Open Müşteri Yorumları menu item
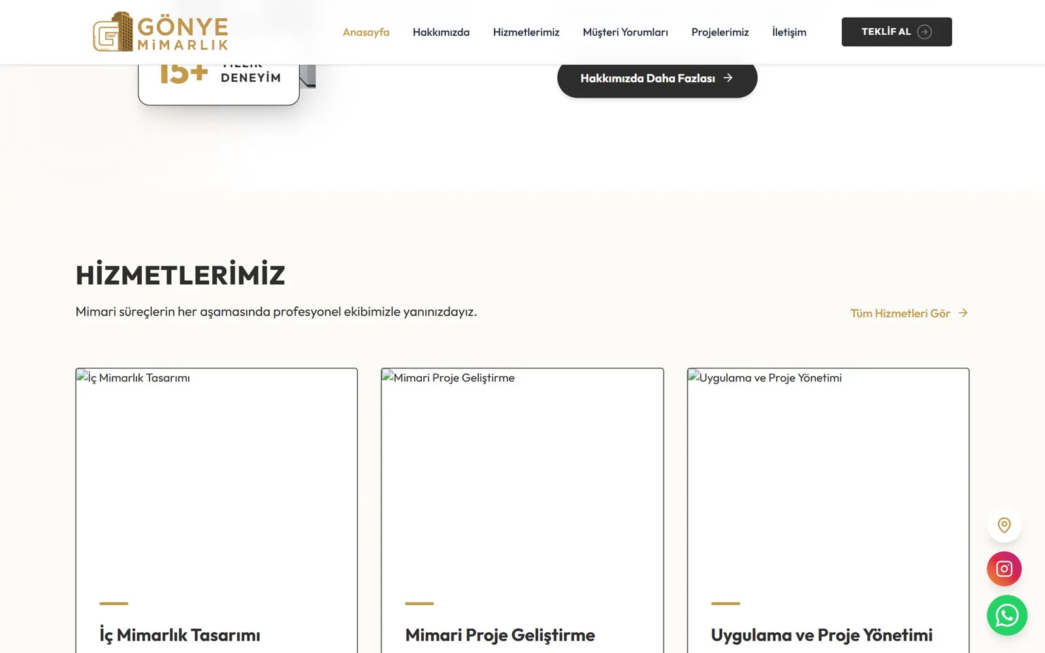 point(625,32)
